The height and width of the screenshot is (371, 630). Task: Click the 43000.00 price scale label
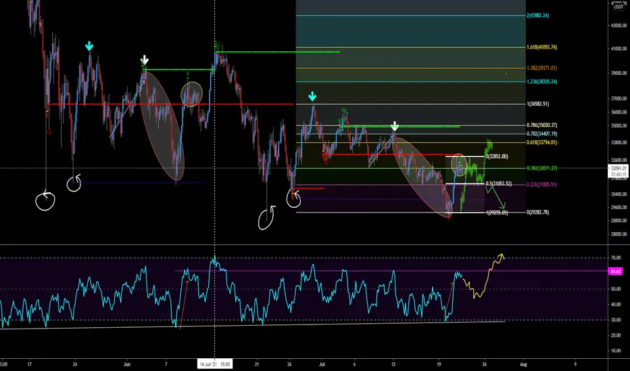click(x=619, y=25)
